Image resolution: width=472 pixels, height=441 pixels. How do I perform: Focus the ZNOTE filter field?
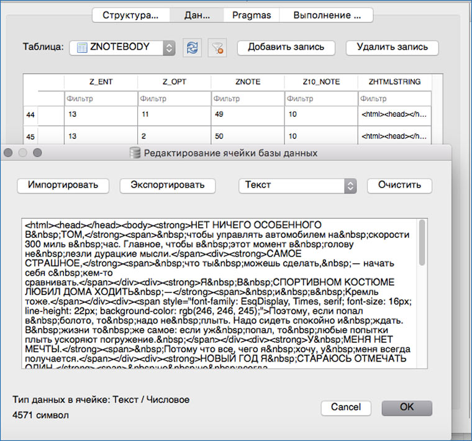point(248,99)
